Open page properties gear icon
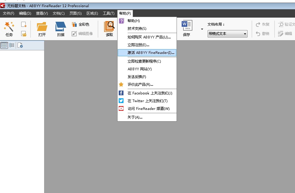The height and width of the screenshot is (193, 295). point(20,45)
